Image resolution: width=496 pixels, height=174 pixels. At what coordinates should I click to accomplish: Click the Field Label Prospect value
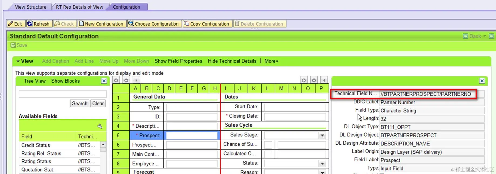(432, 160)
